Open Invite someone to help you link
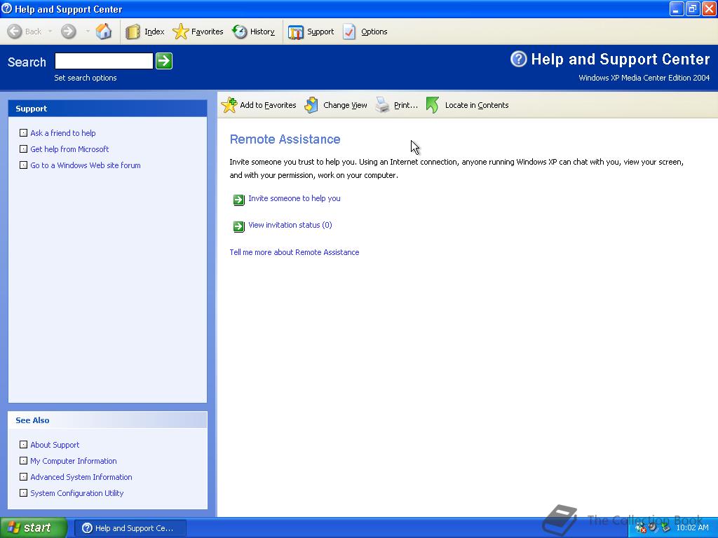 click(x=294, y=198)
